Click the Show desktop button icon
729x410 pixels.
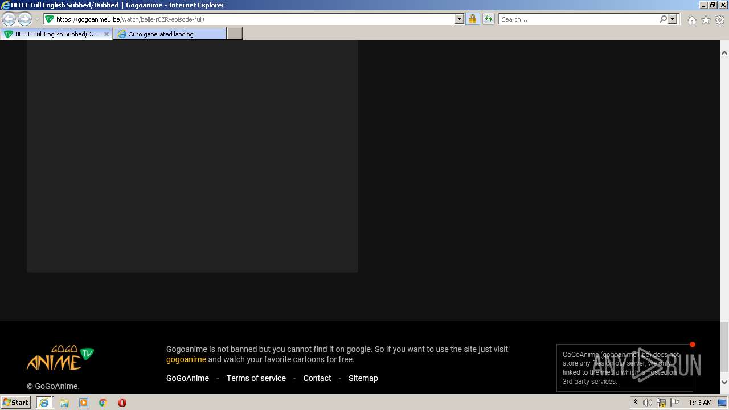(722, 403)
